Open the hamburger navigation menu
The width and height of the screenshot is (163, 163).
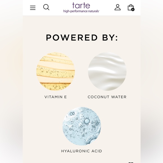33,8
